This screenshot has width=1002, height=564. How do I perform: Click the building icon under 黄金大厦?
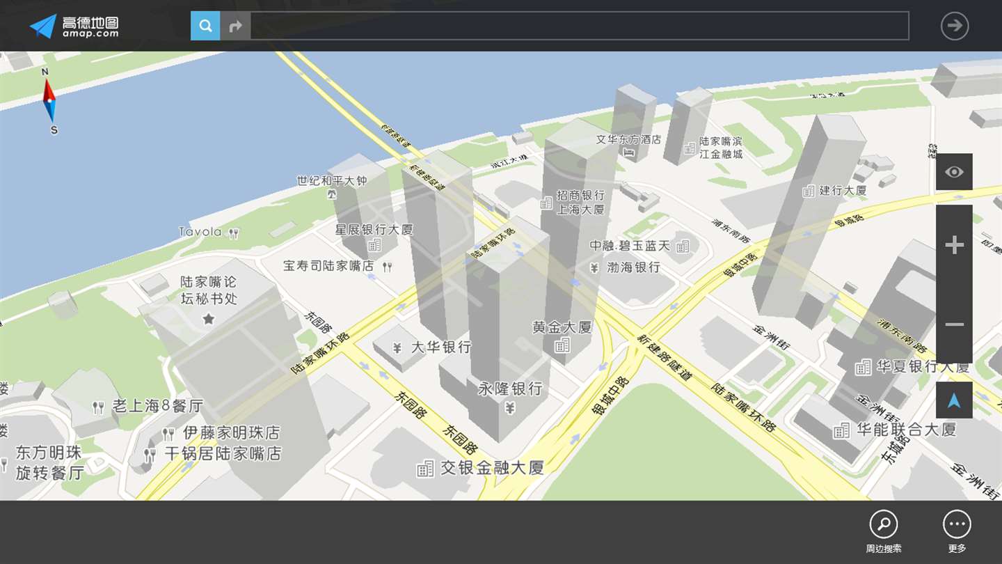pyautogui.click(x=562, y=344)
